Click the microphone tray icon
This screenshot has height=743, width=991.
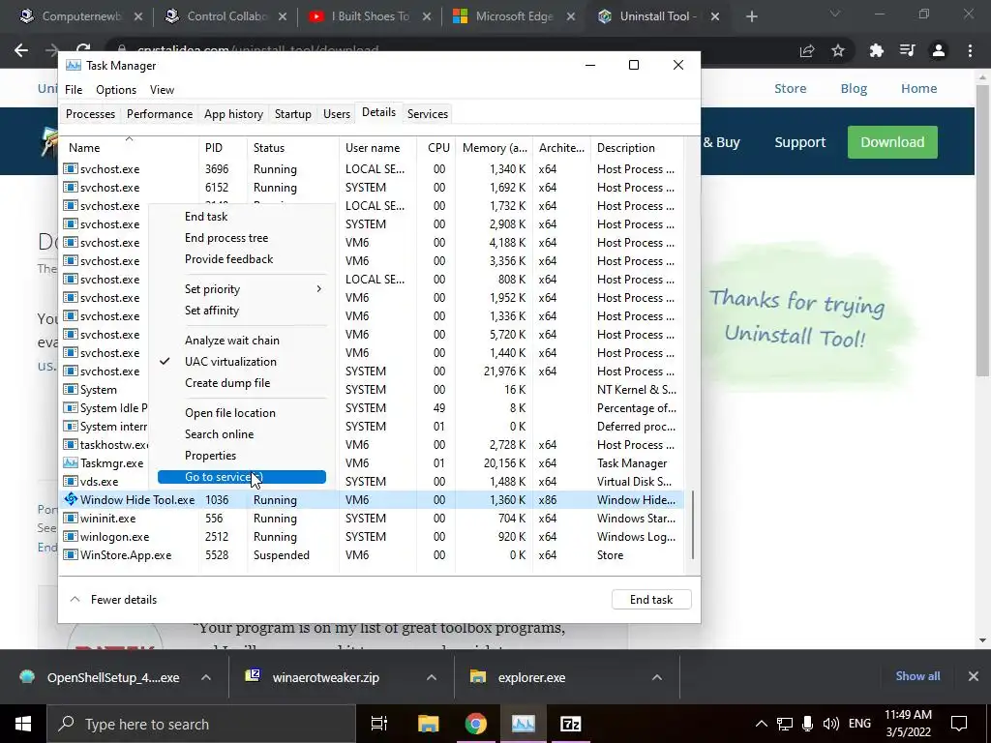(808, 724)
